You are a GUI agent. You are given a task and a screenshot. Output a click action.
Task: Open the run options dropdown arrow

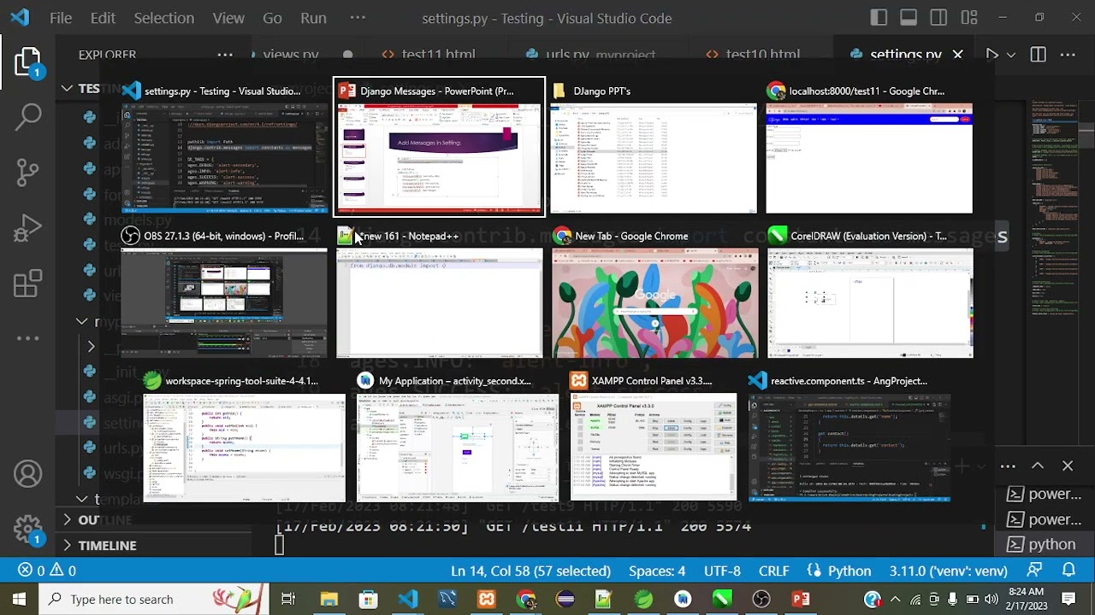1011,55
